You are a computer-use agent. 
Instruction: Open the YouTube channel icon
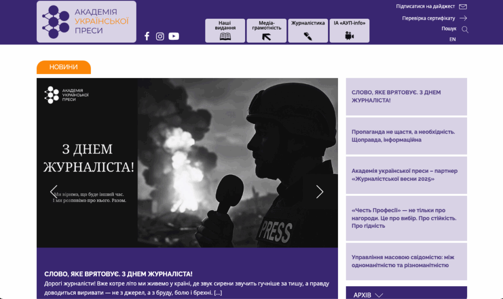173,36
